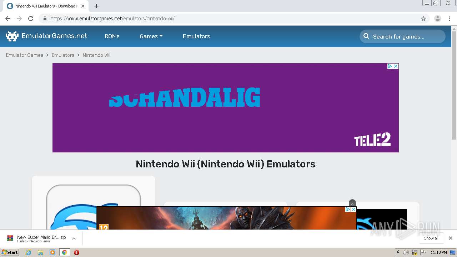The image size is (457, 257).
Task: Open Chrome three-dot menu
Action: tap(450, 19)
